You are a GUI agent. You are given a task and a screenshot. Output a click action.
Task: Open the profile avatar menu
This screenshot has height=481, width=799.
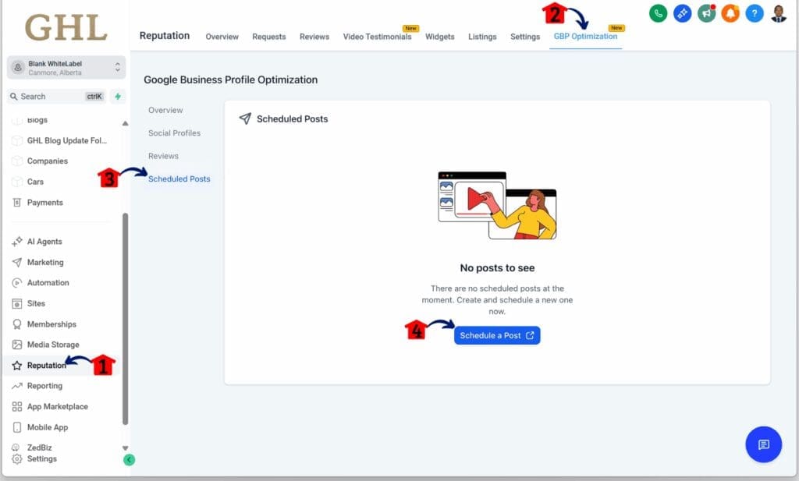[778, 13]
